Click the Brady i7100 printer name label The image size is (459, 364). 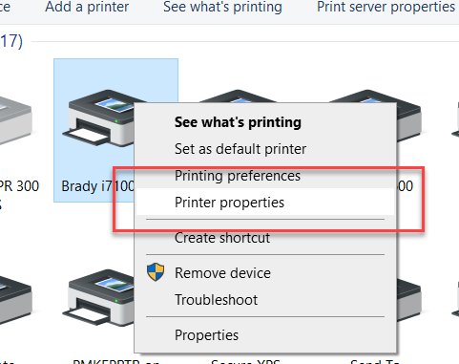tap(98, 186)
